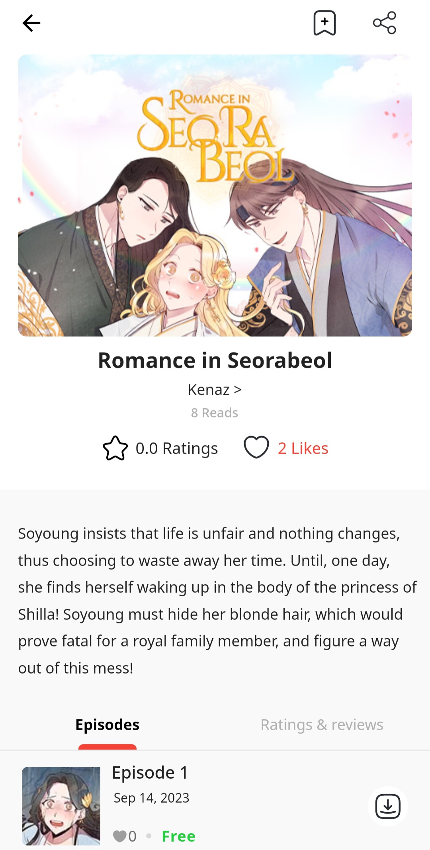Click the 8 Reads counter
This screenshot has height=850, width=430.
215,413
